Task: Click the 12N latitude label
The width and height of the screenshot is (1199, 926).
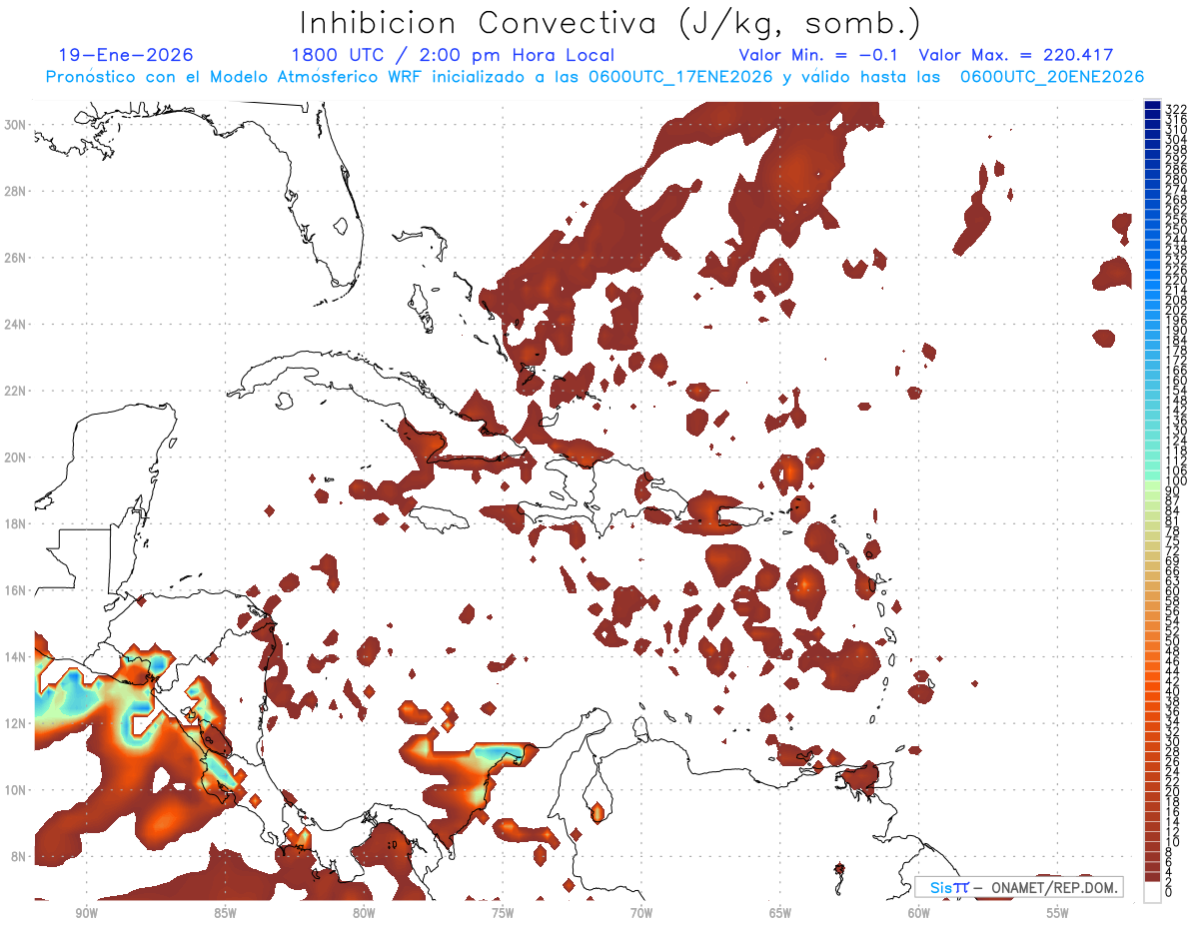Action: (16, 723)
